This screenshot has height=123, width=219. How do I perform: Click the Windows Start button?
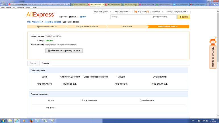tap(3, 120)
